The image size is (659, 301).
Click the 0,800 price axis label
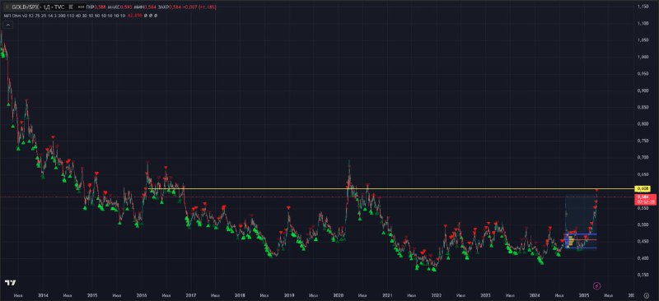(x=643, y=124)
